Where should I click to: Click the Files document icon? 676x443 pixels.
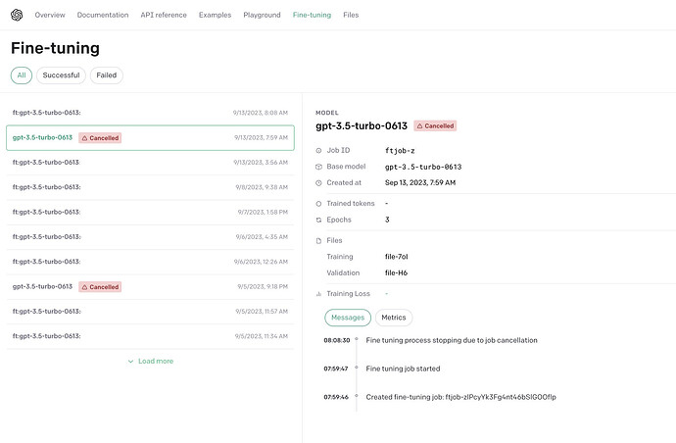pyautogui.click(x=318, y=241)
